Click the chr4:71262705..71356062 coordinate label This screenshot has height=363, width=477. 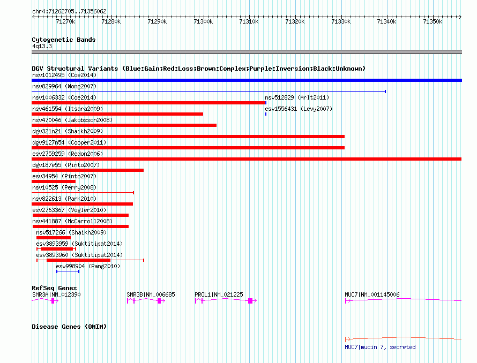pos(69,11)
